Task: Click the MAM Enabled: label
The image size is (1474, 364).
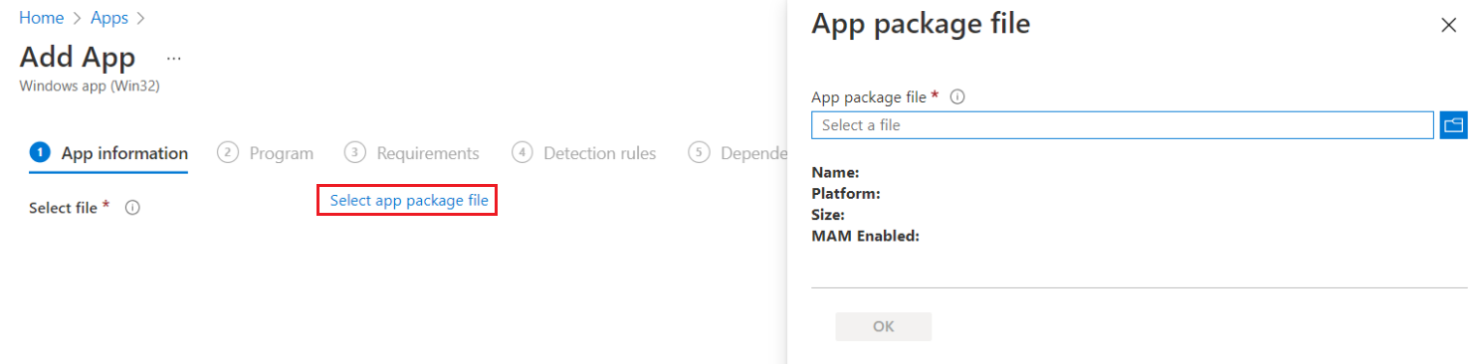Action: (866, 236)
